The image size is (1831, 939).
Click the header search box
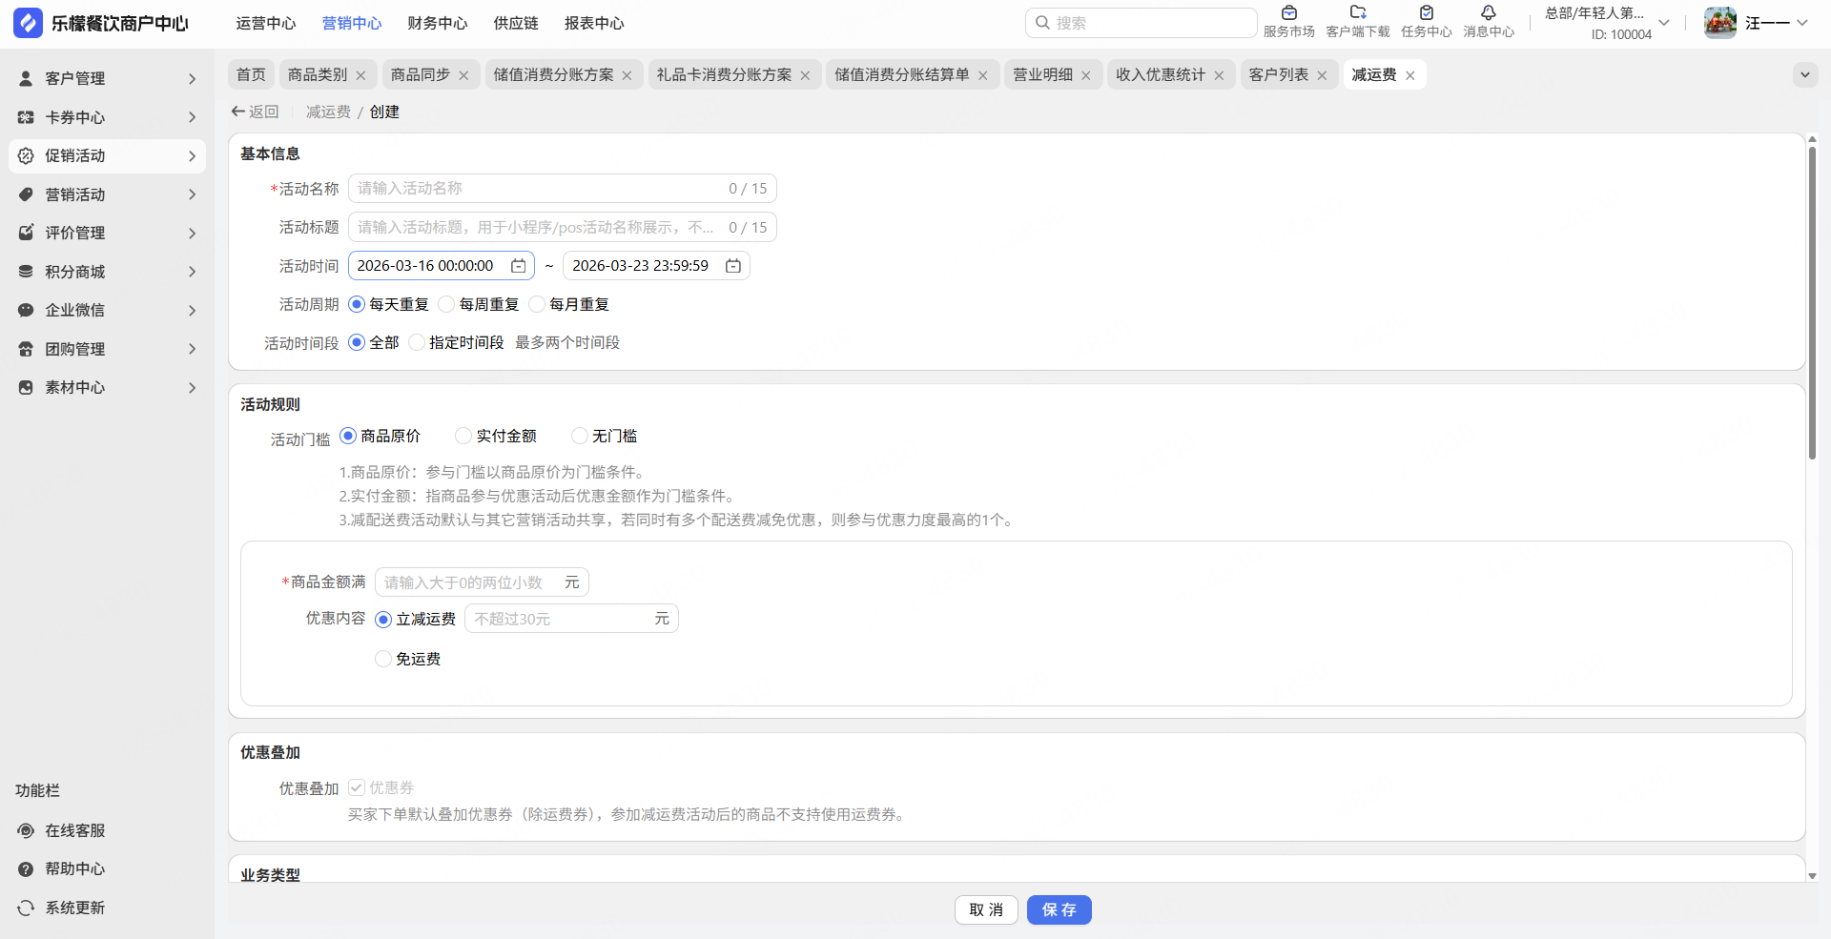1141,23
